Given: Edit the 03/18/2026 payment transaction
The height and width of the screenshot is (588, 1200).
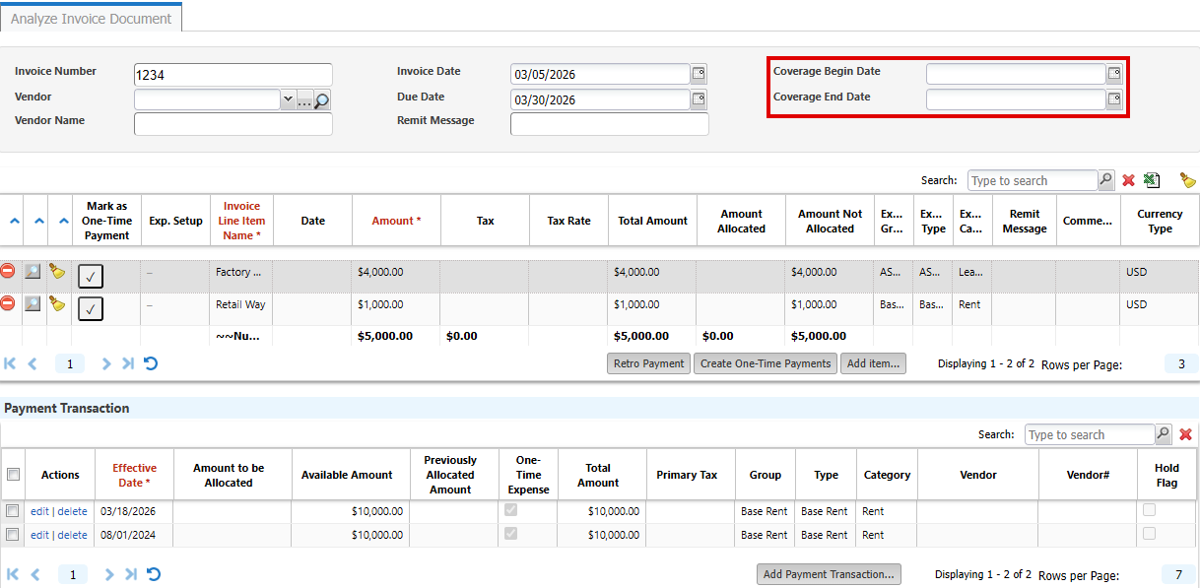Looking at the screenshot, I should tap(39, 511).
